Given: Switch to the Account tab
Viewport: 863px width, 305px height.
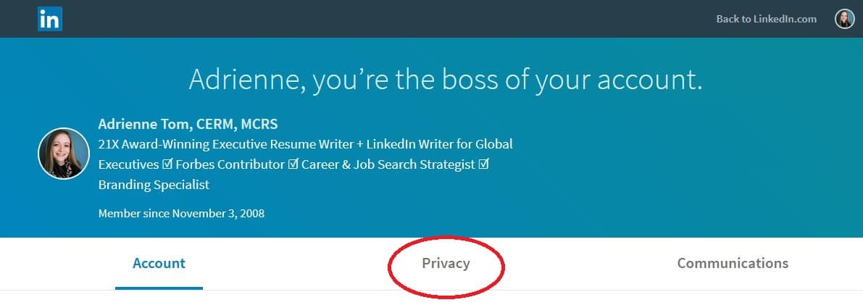Looking at the screenshot, I should click(159, 263).
